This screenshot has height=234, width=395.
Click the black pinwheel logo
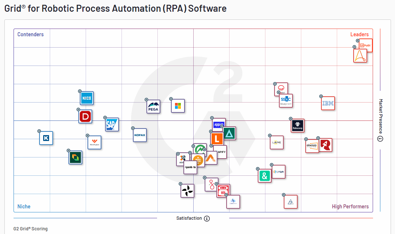point(187,191)
